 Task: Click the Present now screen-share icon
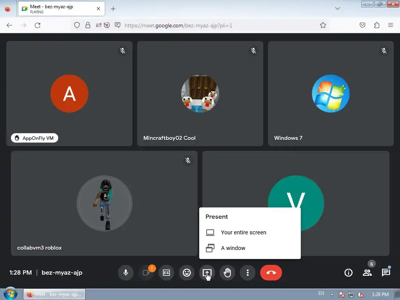tap(207, 272)
